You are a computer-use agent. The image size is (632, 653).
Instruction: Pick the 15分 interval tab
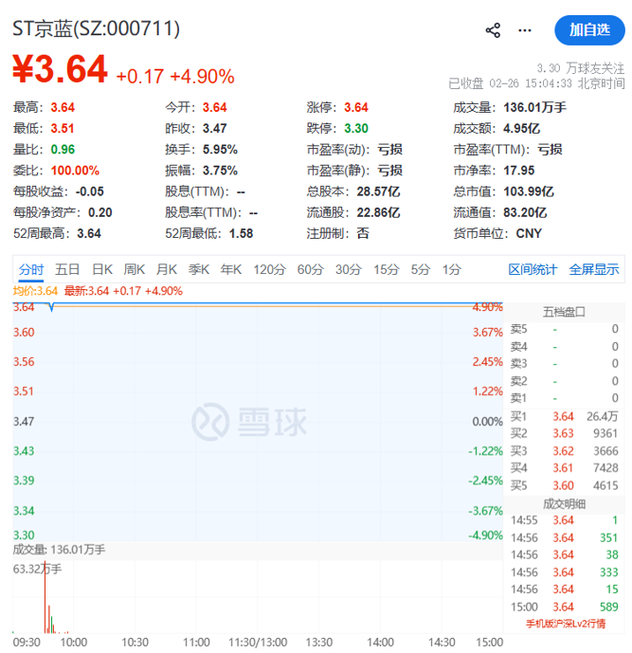[x=386, y=270]
